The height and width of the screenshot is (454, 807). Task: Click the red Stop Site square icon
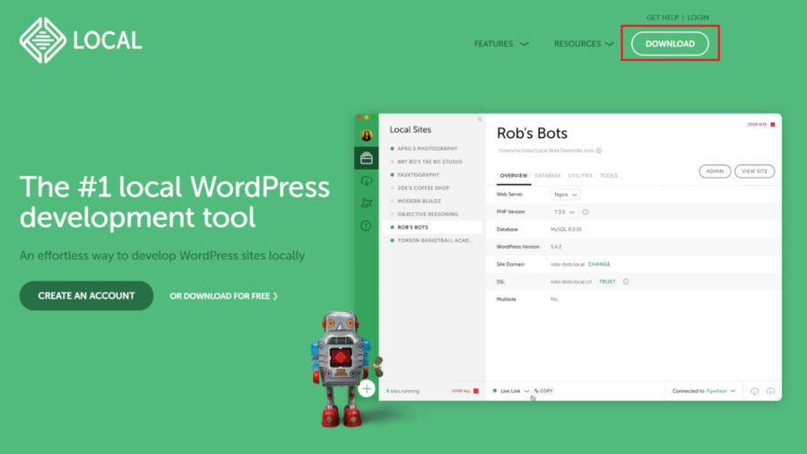coord(773,125)
